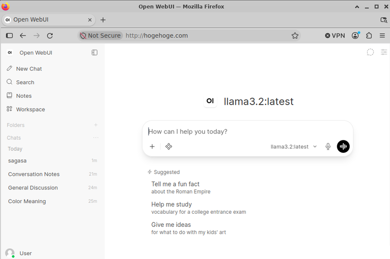
Task: Reload the current page
Action: click(50, 36)
